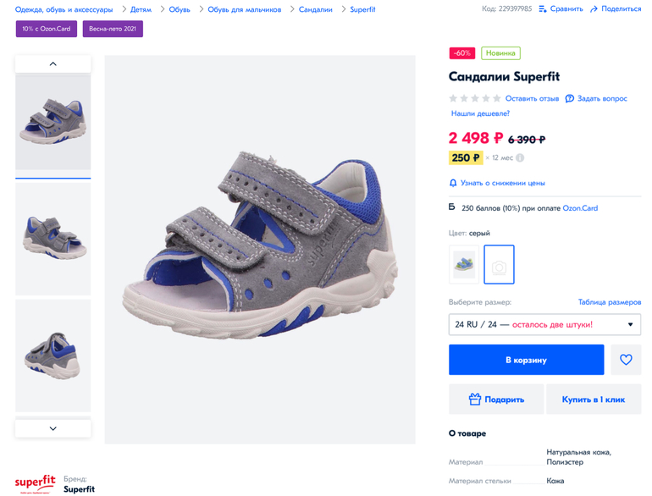Click the gift icon in Подарить

pyautogui.click(x=475, y=399)
